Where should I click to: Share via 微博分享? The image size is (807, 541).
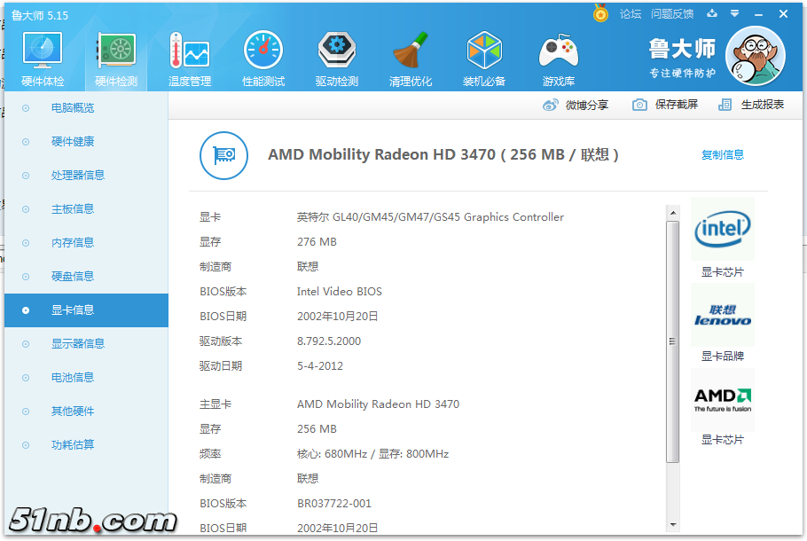coord(576,105)
